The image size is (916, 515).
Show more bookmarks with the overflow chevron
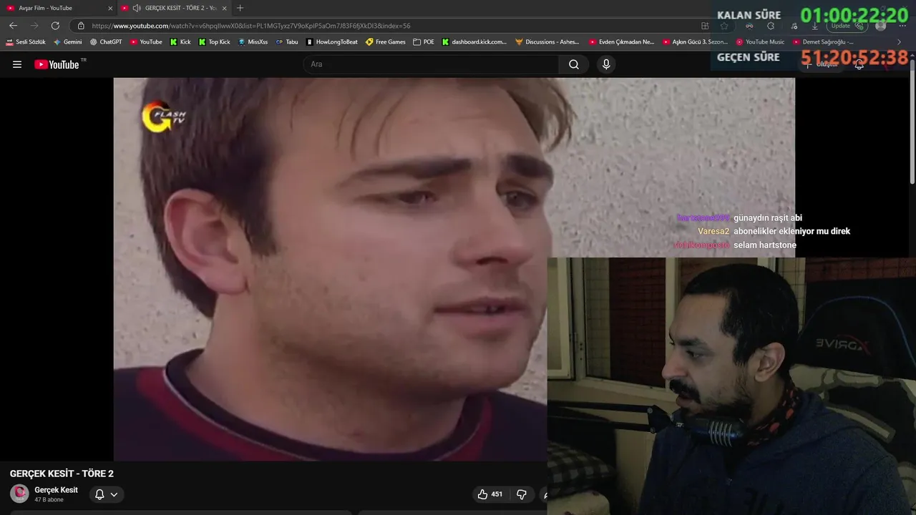click(900, 41)
